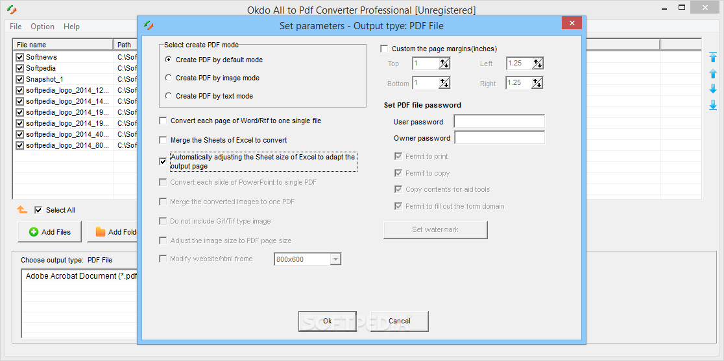The image size is (724, 361).
Task: Click the Top margin spinner arrows
Action: coord(444,63)
